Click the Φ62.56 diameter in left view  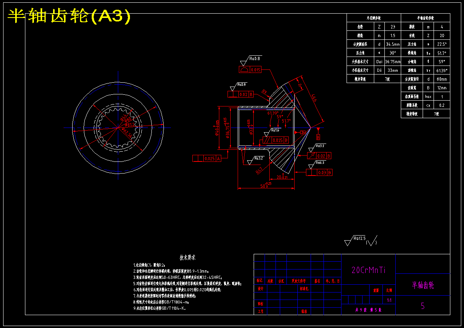(x=127, y=132)
